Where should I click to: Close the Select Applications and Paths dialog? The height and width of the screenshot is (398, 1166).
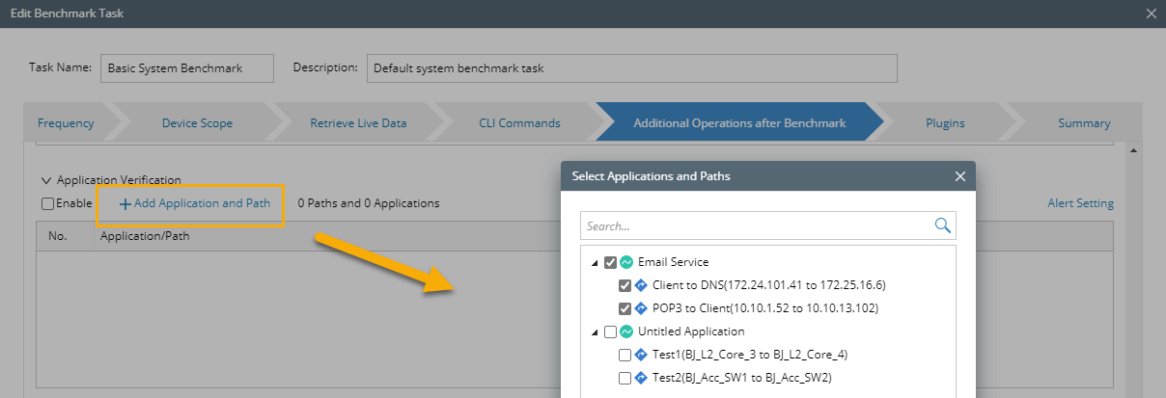pos(959,176)
